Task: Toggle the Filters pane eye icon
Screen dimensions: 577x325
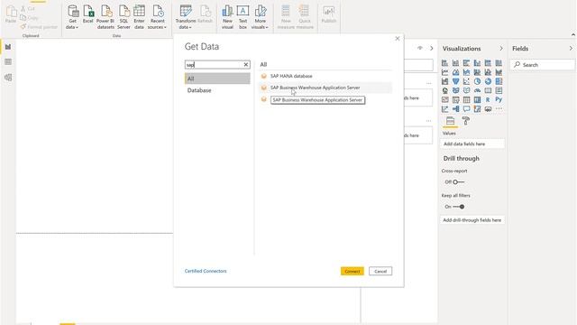Action: (420, 48)
